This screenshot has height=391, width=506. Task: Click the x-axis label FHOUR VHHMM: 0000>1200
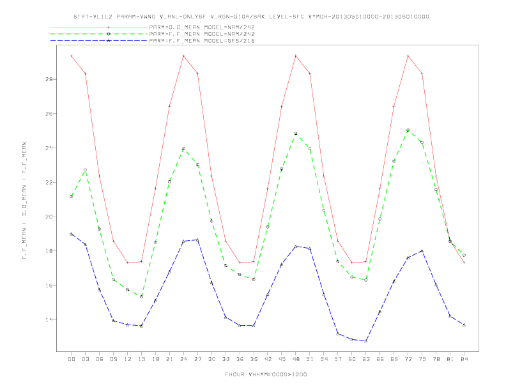click(266, 374)
